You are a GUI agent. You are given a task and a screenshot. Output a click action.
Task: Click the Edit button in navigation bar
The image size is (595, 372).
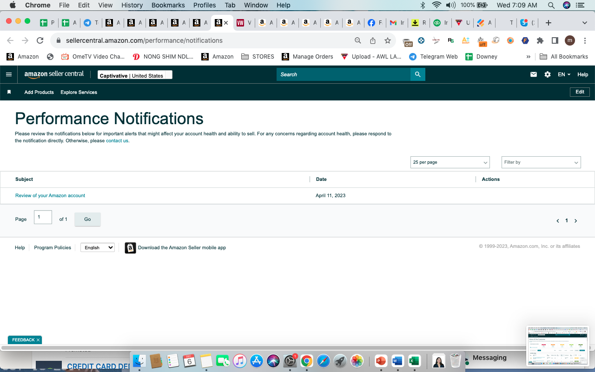coord(580,92)
